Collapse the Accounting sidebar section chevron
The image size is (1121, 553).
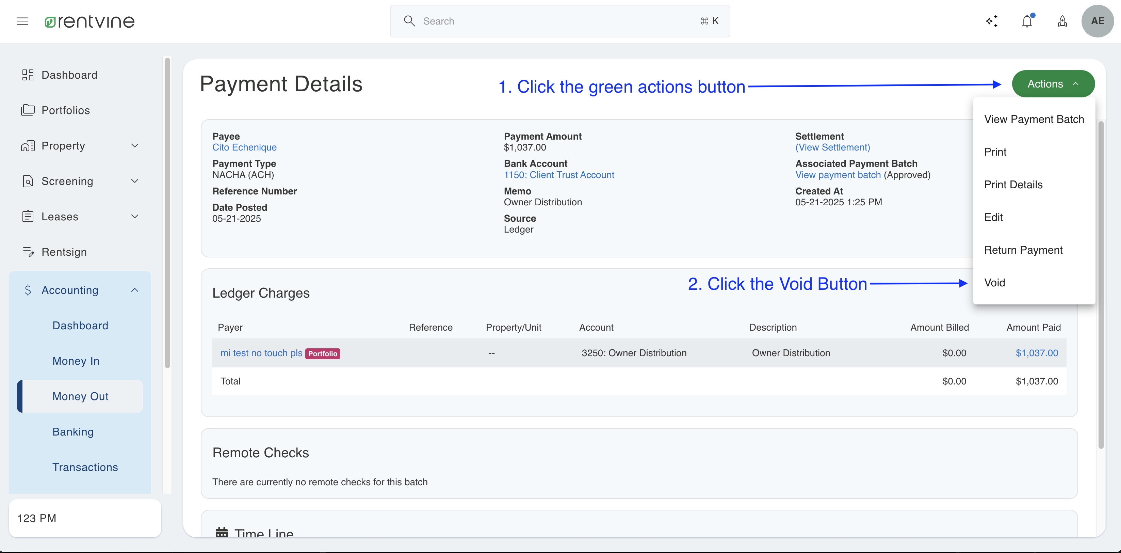pyautogui.click(x=135, y=290)
